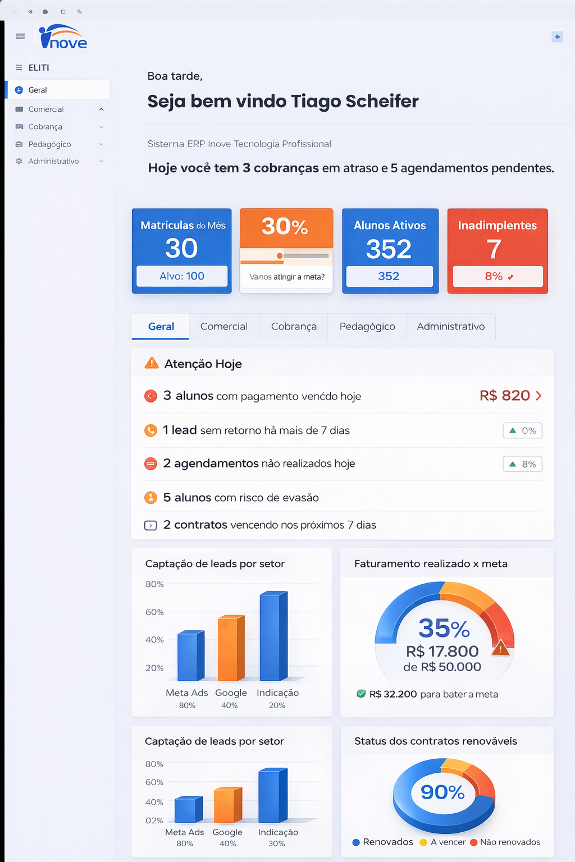575x862 pixels.
Task: Click the orange person icon beside 5 alunos
Action: [150, 497]
